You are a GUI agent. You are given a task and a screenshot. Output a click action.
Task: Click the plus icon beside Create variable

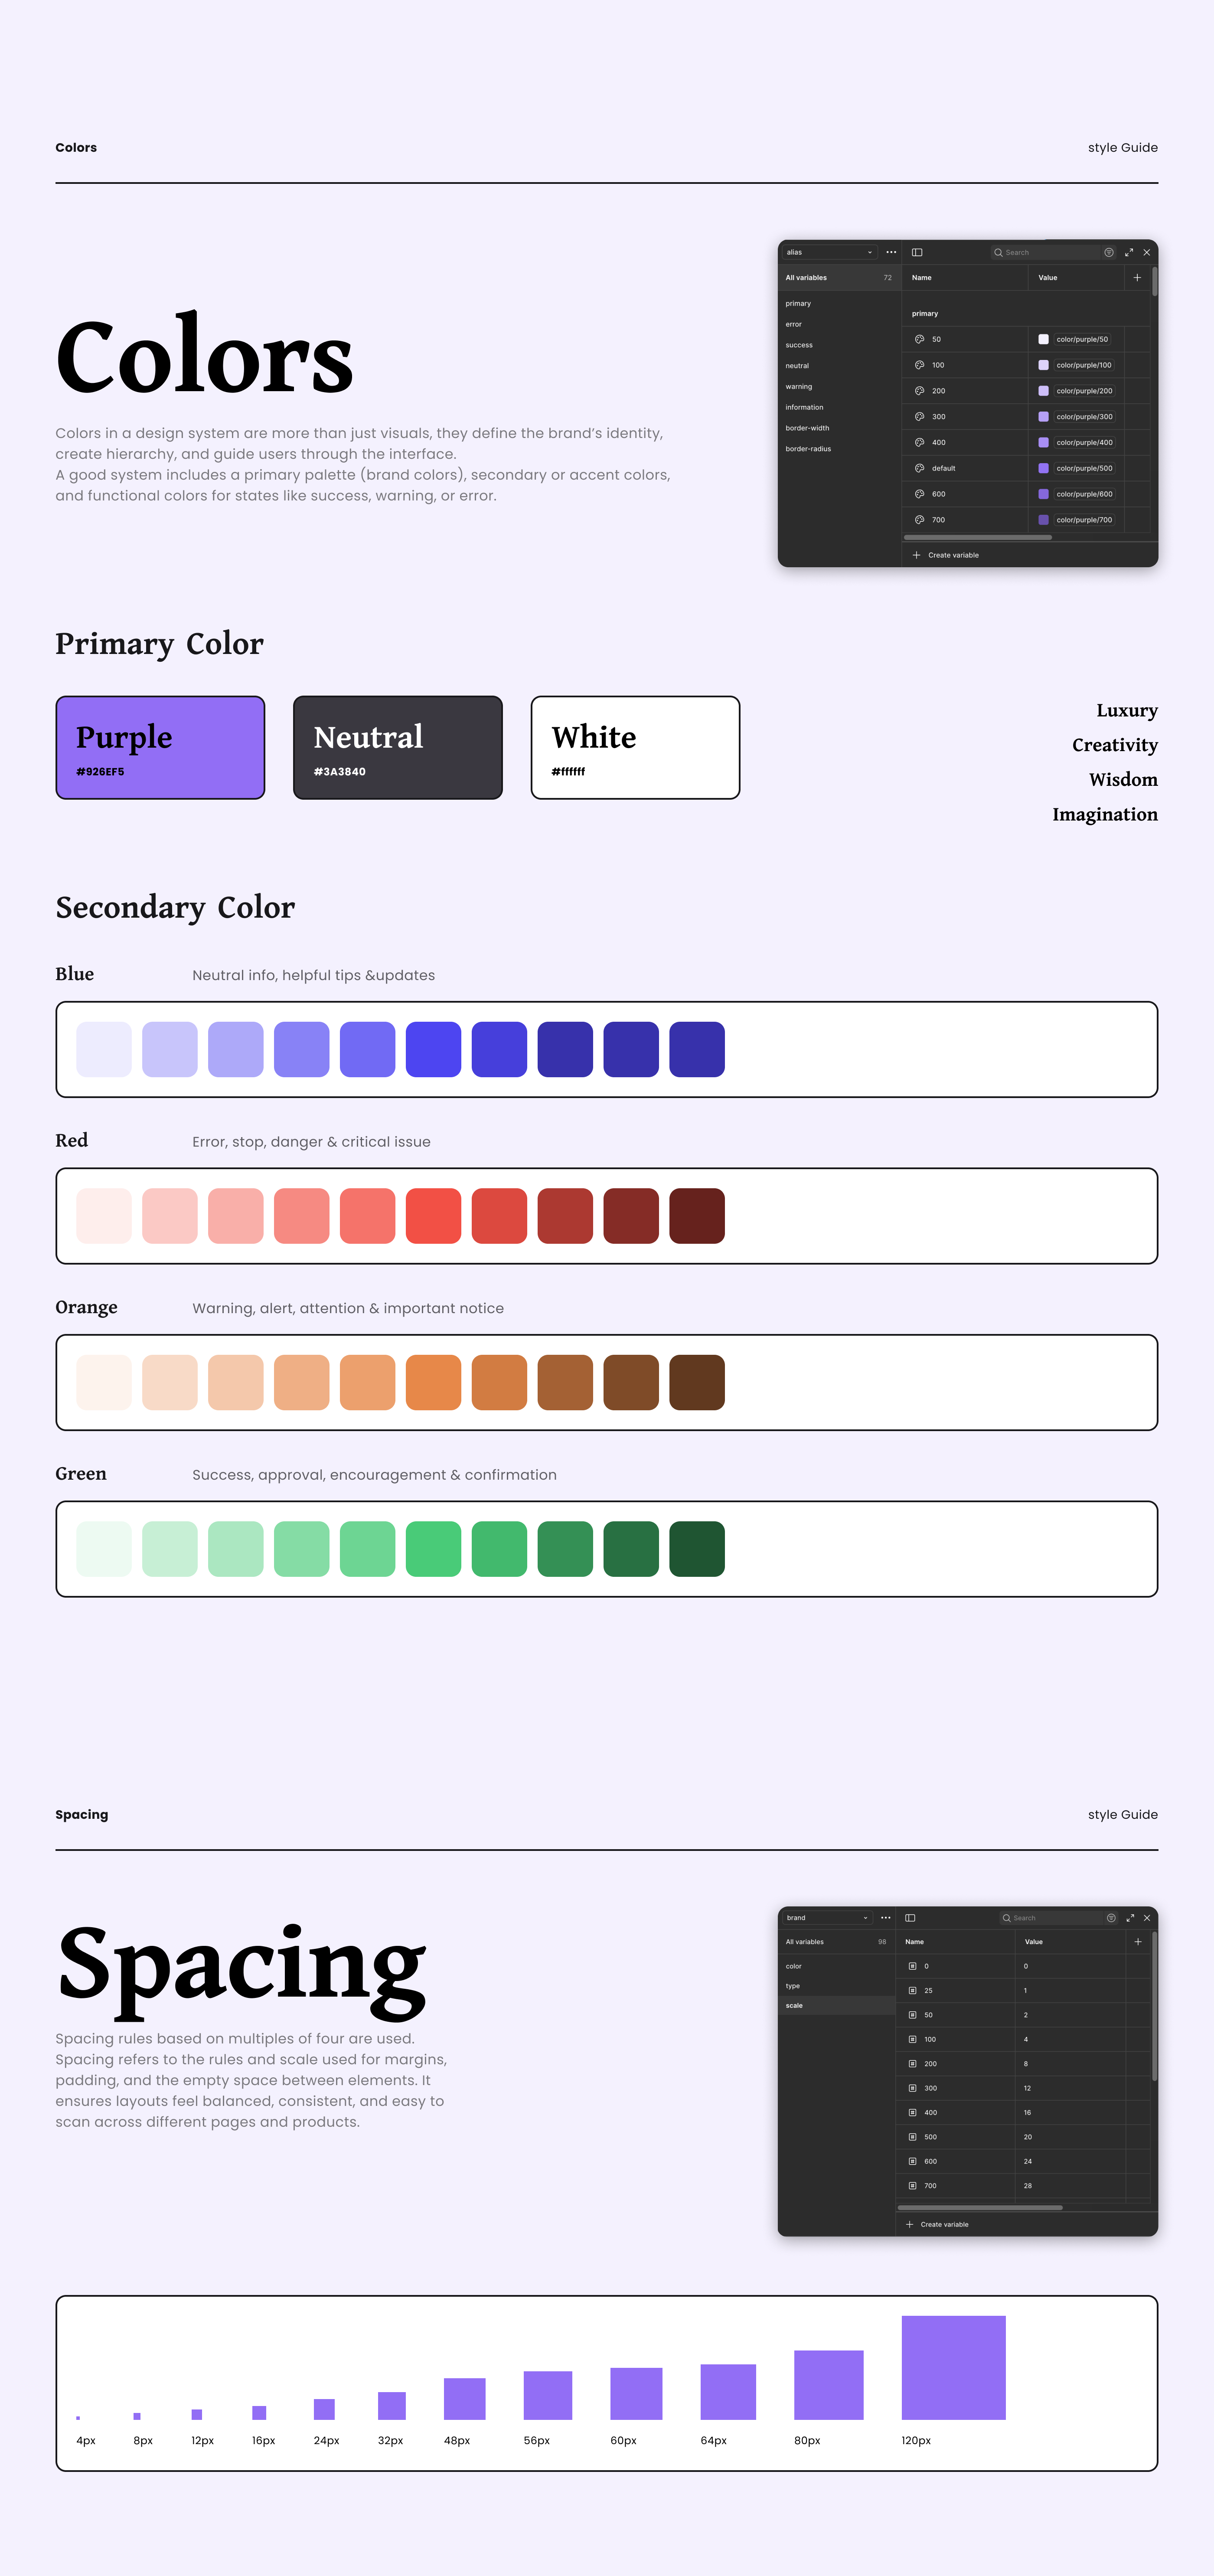point(916,555)
